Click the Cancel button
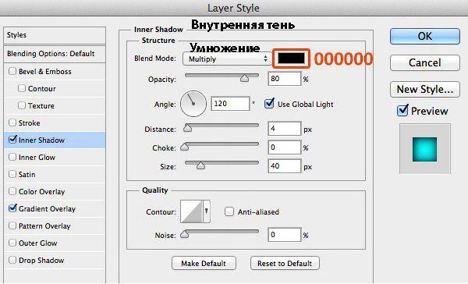Image resolution: width=468 pixels, height=284 pixels. [x=425, y=62]
